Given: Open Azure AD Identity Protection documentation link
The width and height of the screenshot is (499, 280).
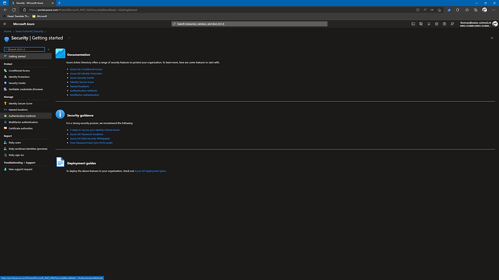Looking at the screenshot, I should click(x=86, y=74).
